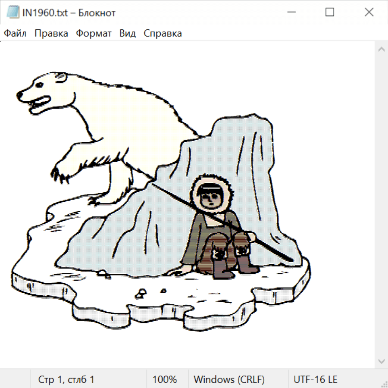Click the "Стр 1, стлб 1" status indicator
Image resolution: width=388 pixels, height=388 pixels.
coord(66,379)
